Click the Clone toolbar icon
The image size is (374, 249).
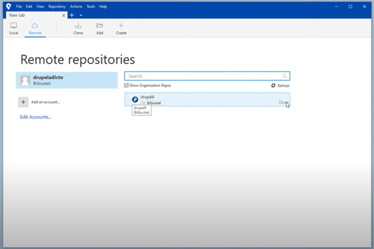coord(78,25)
